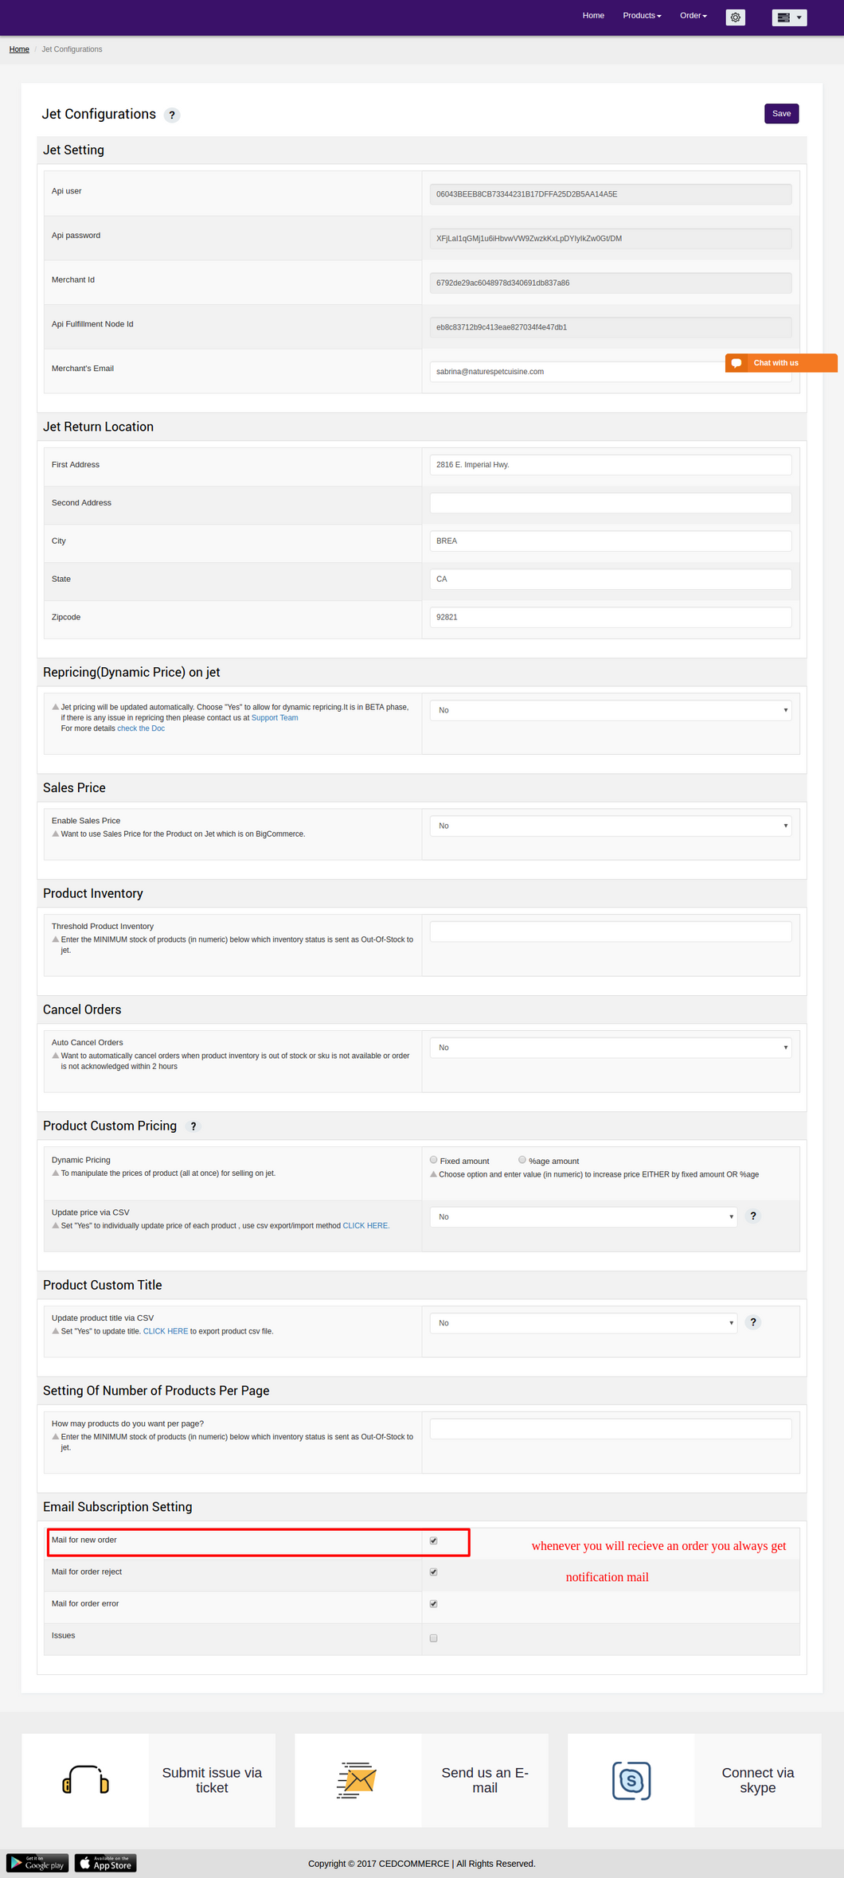Open the Products menu in navbar
This screenshot has width=844, height=1878.
[642, 16]
